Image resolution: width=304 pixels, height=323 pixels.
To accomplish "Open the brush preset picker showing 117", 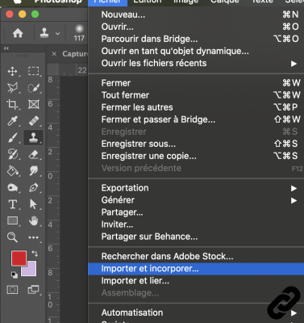I will point(79,33).
